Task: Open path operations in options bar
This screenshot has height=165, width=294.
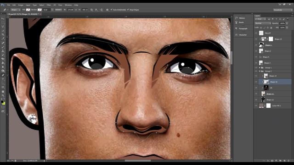Action: click(x=92, y=10)
